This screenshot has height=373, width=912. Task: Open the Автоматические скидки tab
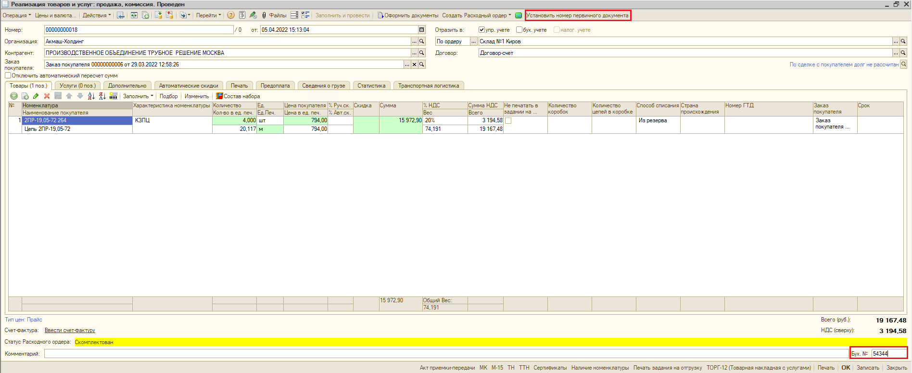pyautogui.click(x=189, y=86)
